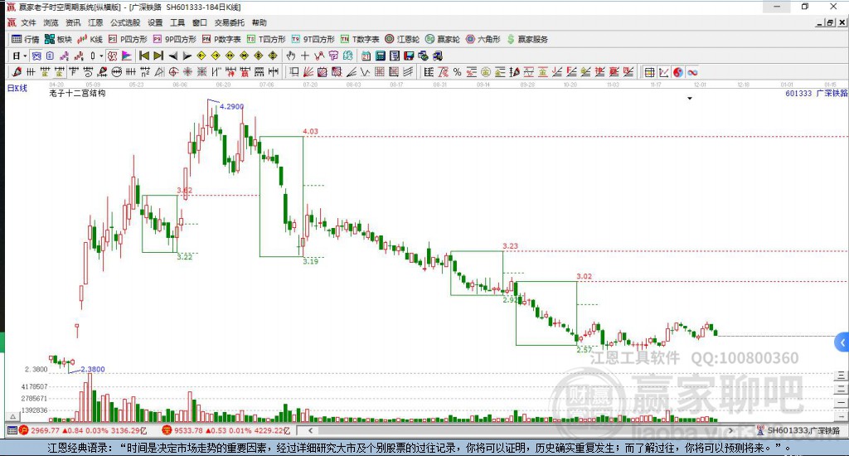
Task: Select the red pencil drawing tool
Action: [x=17, y=72]
